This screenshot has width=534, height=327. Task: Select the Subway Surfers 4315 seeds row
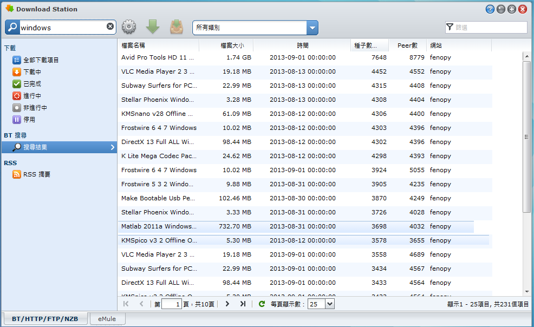point(305,86)
